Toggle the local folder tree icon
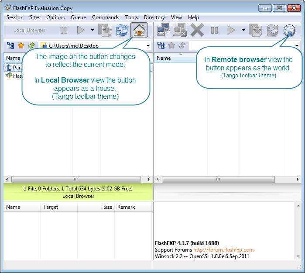305x273 pixels. coord(10,45)
